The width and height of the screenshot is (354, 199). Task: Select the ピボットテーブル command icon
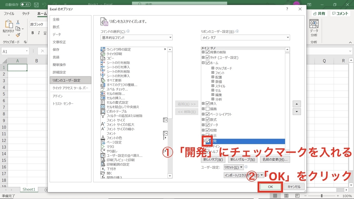click(103, 111)
